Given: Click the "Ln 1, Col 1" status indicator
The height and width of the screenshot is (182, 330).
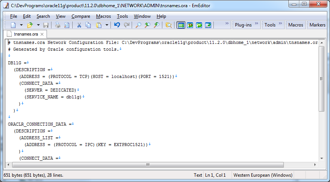Looking at the screenshot, I should [x=215, y=175].
